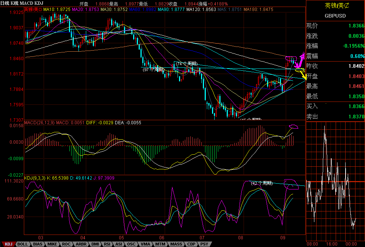The height and width of the screenshot is (247, 365).
Task: Select the magenta box on price candles
Action: [x=291, y=59]
